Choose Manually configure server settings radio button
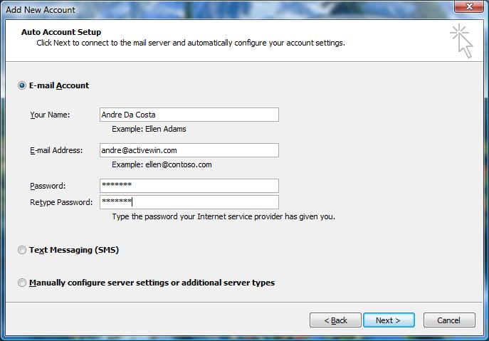This screenshot has width=489, height=341. click(22, 283)
